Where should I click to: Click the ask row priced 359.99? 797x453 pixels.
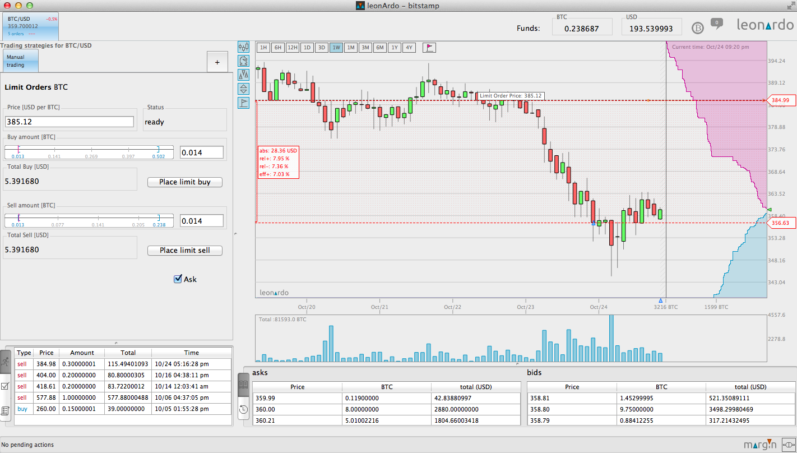387,398
